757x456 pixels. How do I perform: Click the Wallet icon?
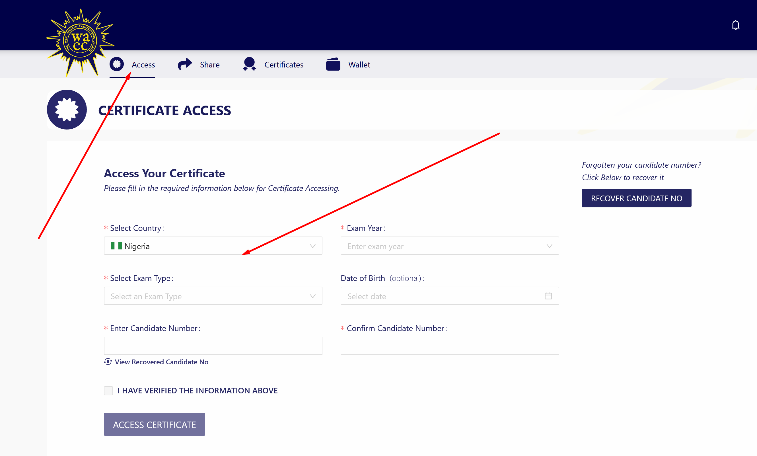click(333, 65)
